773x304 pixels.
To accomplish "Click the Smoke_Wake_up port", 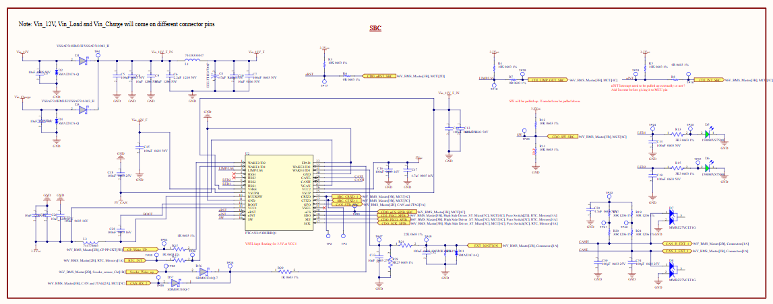I will pyautogui.click(x=142, y=272).
